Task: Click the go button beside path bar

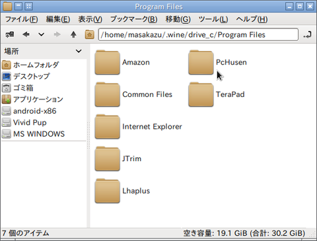Action: (307, 34)
